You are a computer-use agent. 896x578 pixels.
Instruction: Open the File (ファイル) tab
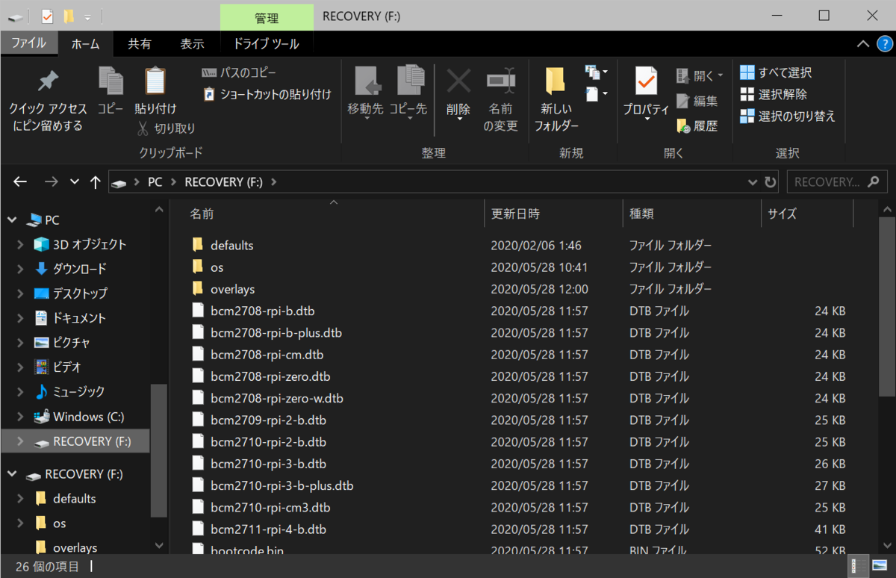(30, 43)
